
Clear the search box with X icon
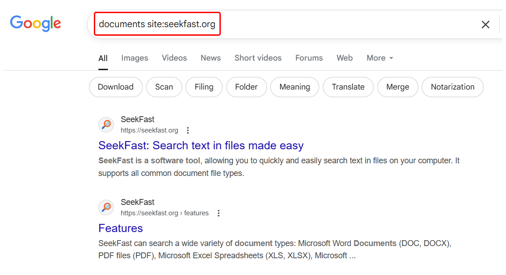485,24
